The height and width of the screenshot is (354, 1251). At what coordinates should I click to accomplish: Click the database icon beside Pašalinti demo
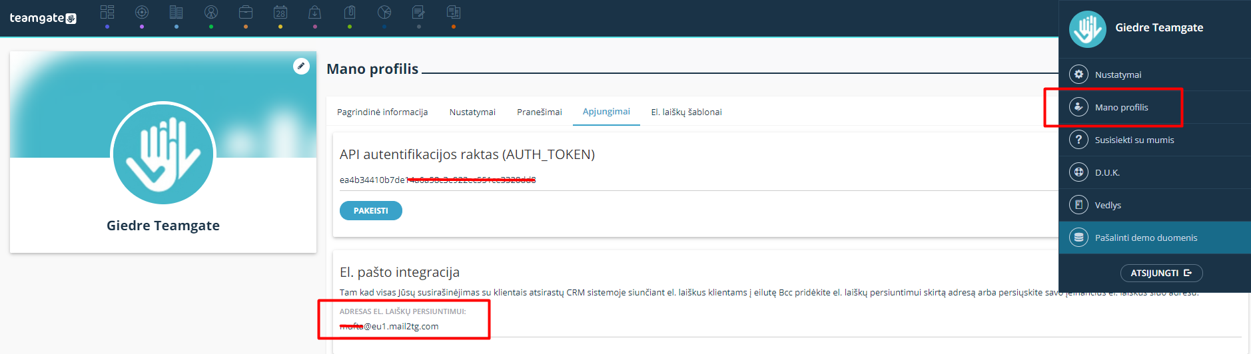click(x=1078, y=238)
